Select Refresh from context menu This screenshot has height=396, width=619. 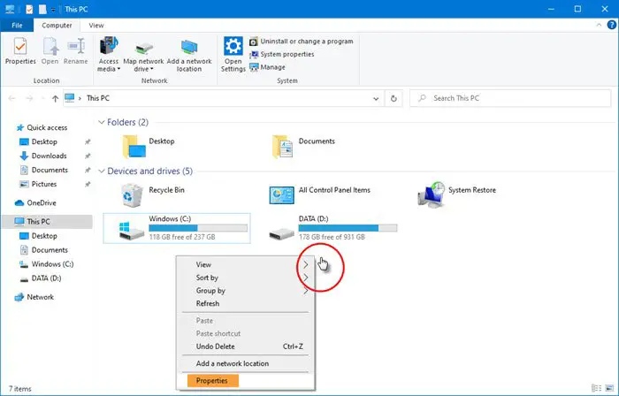click(208, 304)
